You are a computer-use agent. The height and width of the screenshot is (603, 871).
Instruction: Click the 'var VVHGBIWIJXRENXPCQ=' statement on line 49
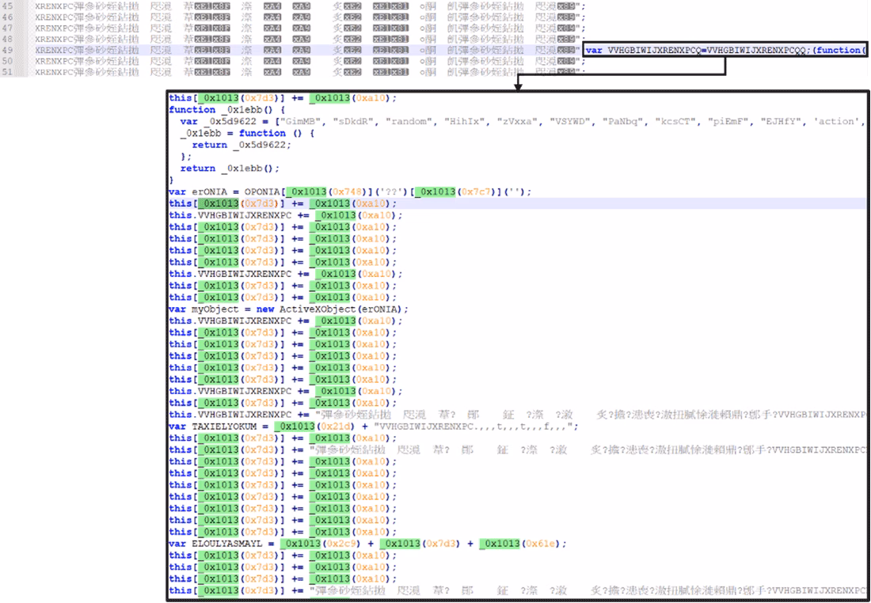pos(725,51)
